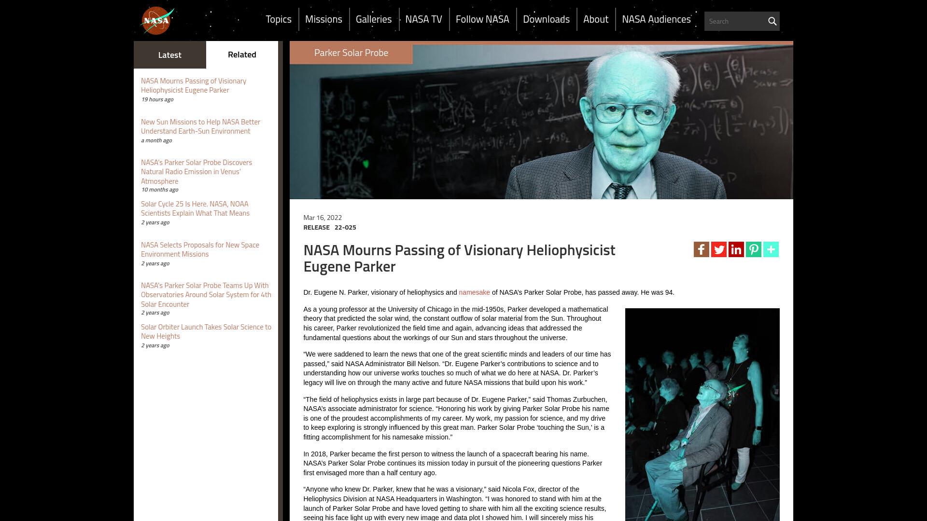Open the About menu

[x=596, y=19]
